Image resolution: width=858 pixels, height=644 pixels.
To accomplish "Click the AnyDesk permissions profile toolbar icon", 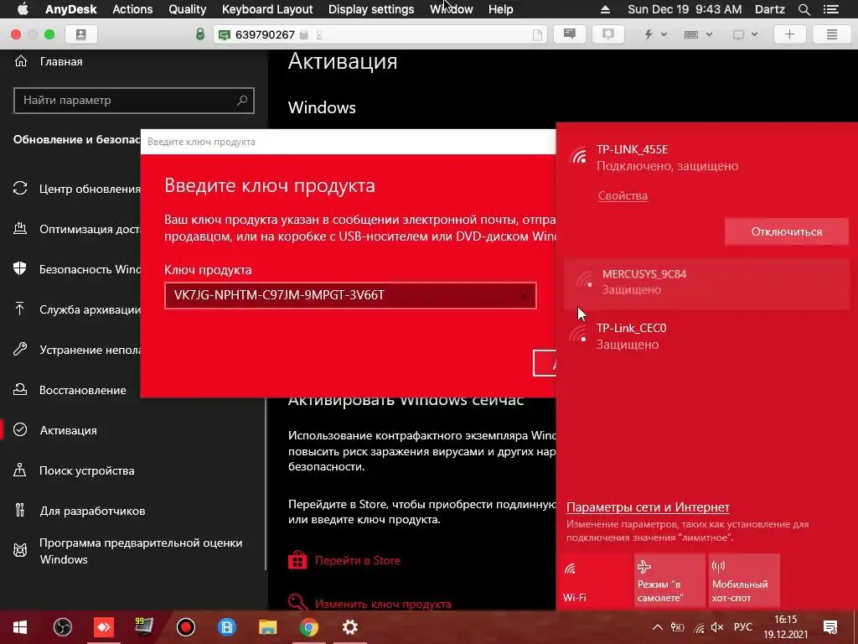I will point(608,34).
